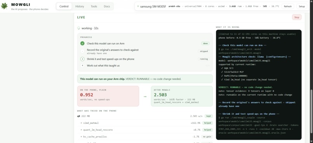Click the q8 222 MB row
313x143 pixels.
coord(145,116)
